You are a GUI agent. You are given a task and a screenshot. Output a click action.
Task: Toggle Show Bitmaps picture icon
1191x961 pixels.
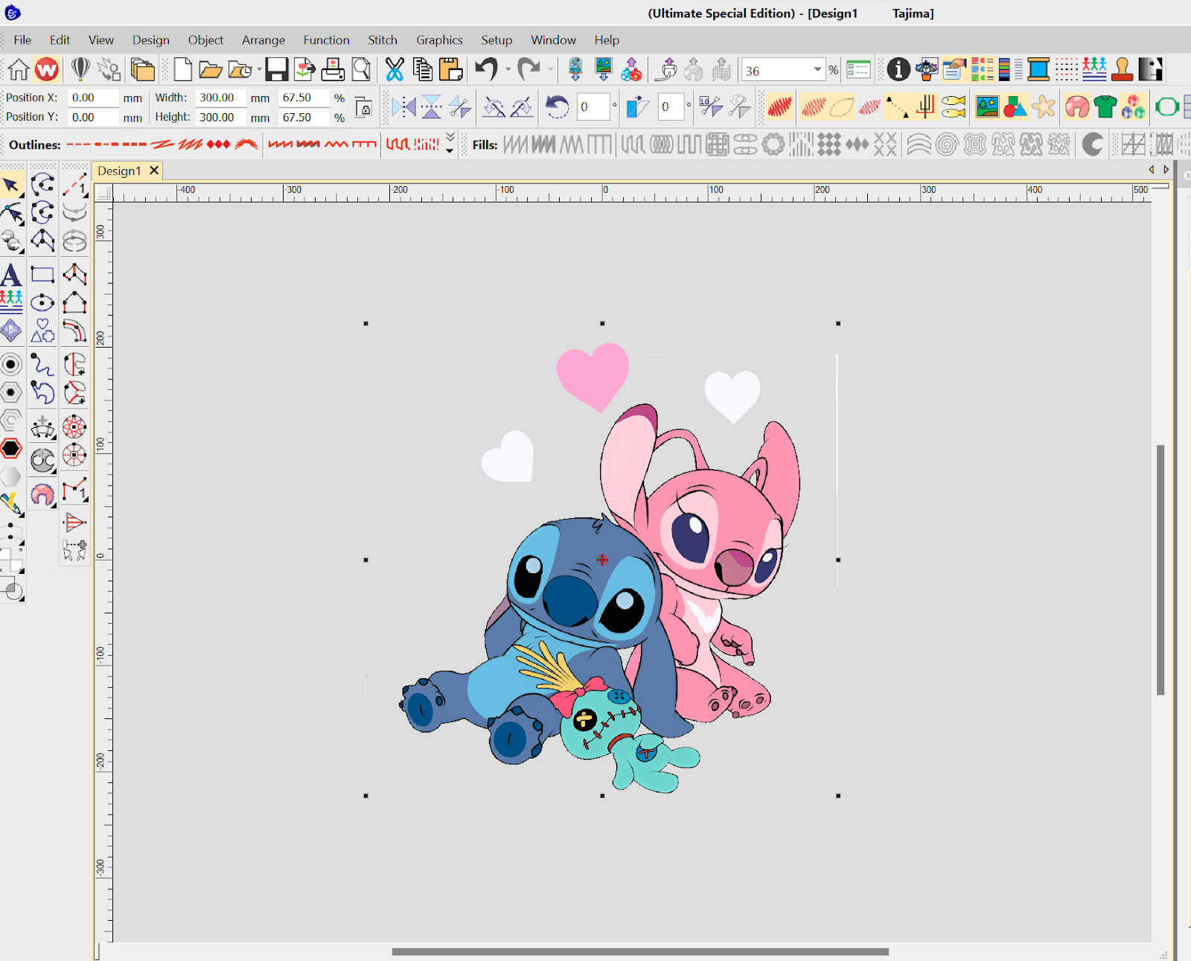click(987, 107)
